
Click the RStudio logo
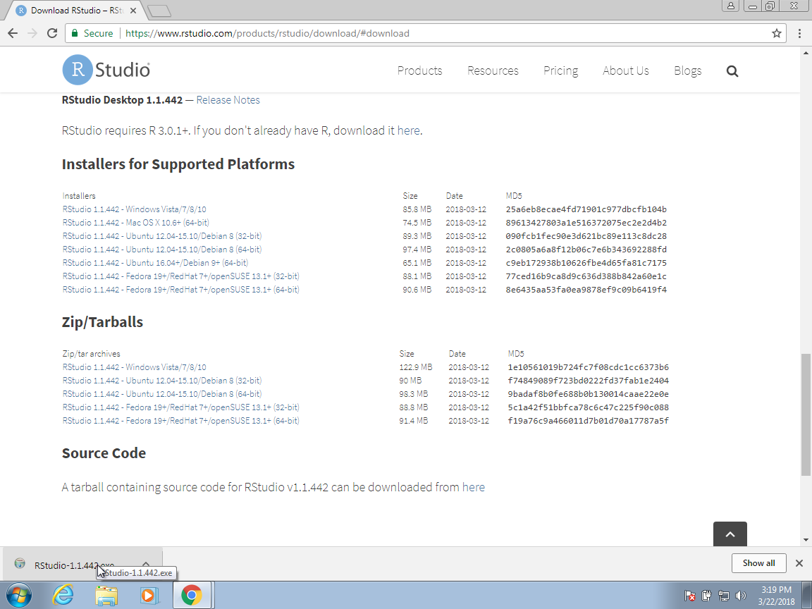[106, 70]
